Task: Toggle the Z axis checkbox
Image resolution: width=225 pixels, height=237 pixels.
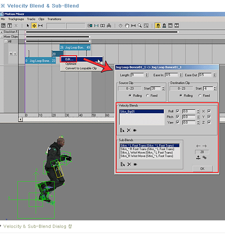Action: point(209,122)
